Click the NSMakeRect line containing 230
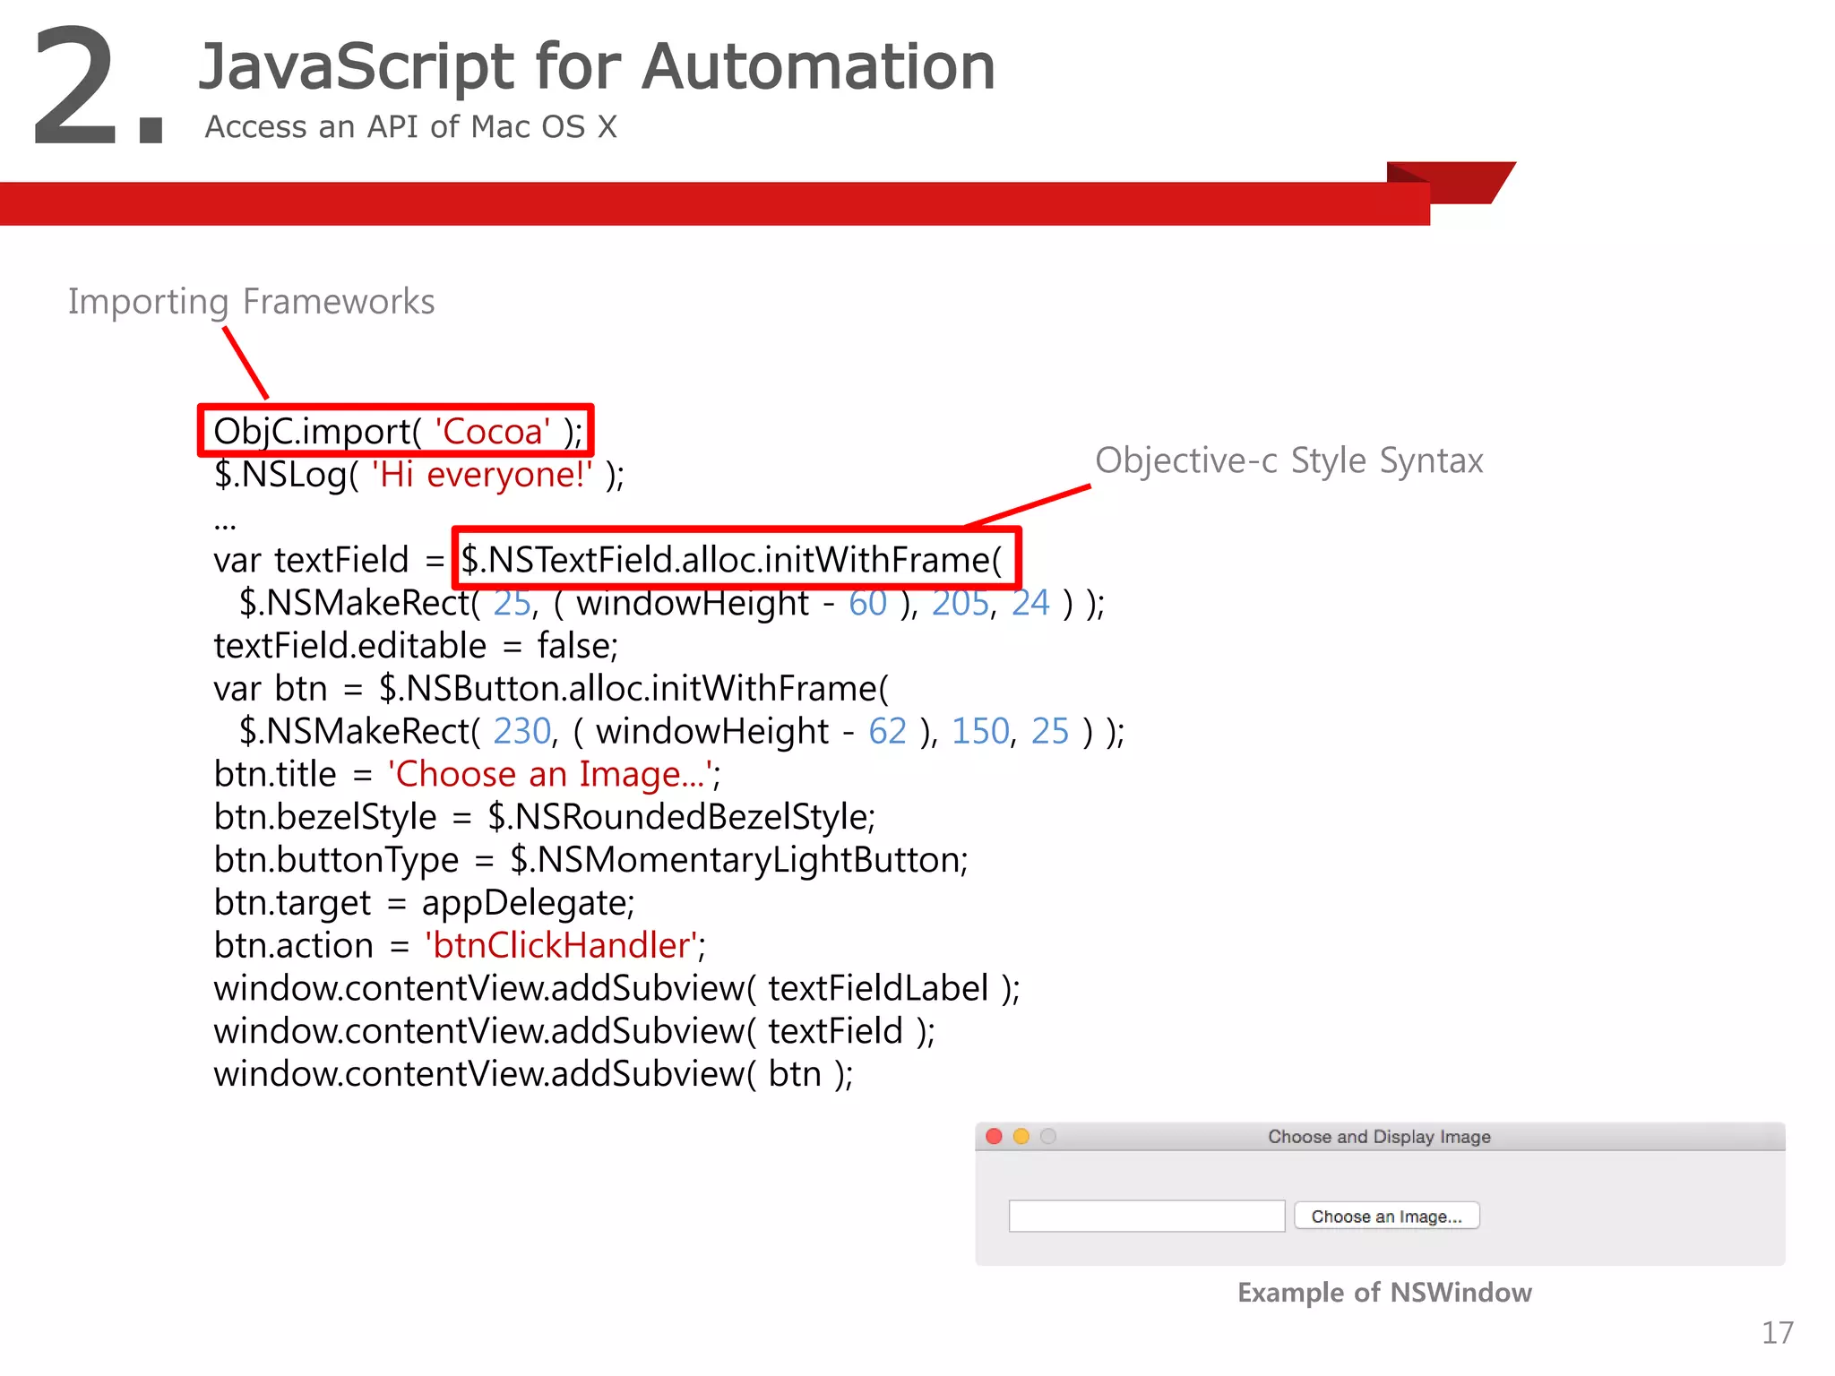Image resolution: width=1835 pixels, height=1376 pixels. pos(682,731)
